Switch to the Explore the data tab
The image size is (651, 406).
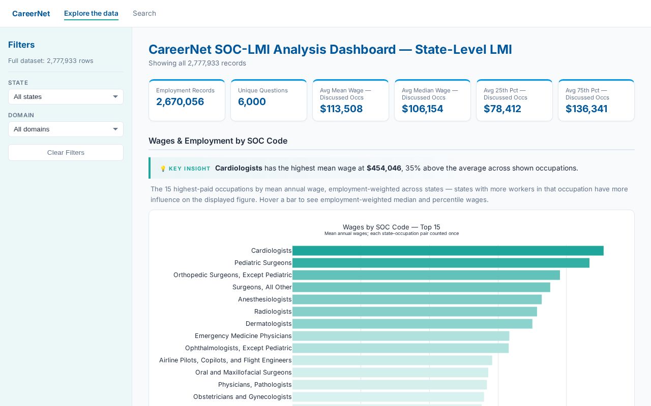point(91,14)
